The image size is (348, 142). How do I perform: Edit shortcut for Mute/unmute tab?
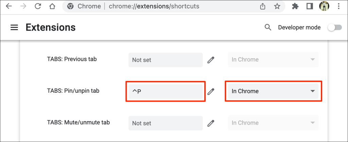pyautogui.click(x=211, y=123)
